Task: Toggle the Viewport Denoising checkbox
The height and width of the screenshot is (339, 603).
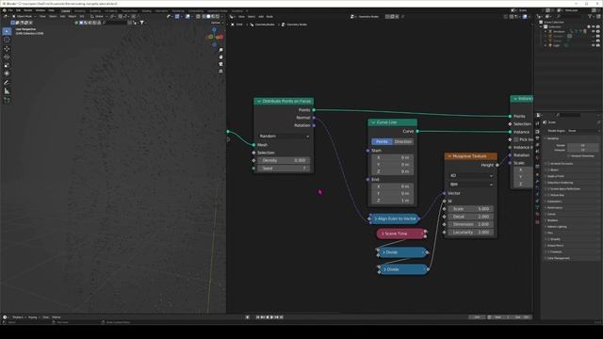Action: pyautogui.click(x=568, y=156)
